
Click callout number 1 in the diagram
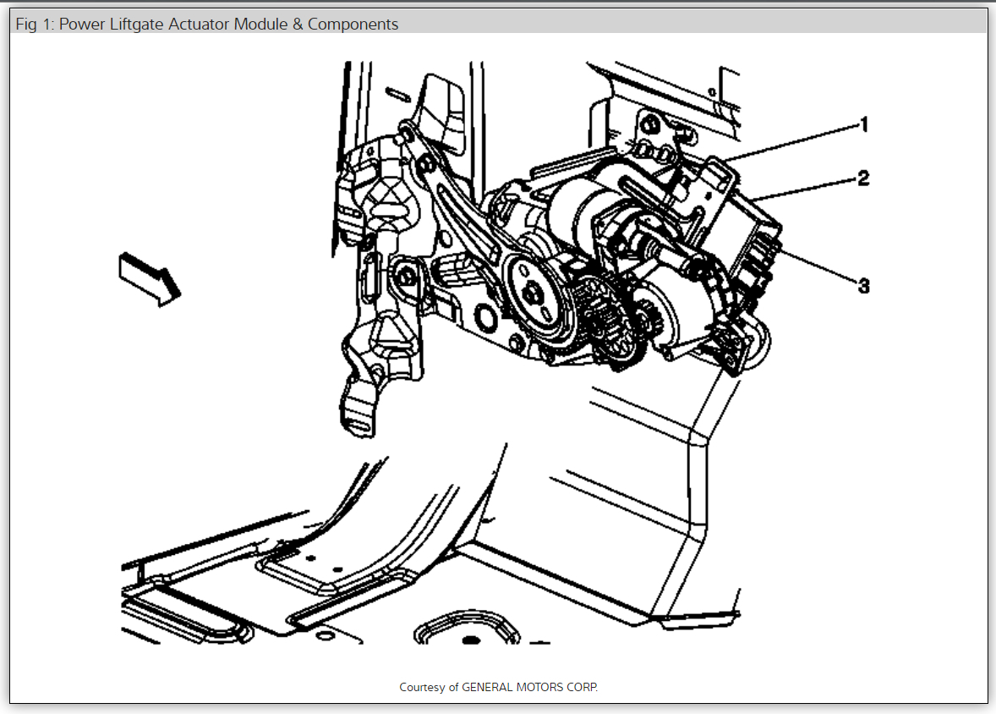(864, 124)
